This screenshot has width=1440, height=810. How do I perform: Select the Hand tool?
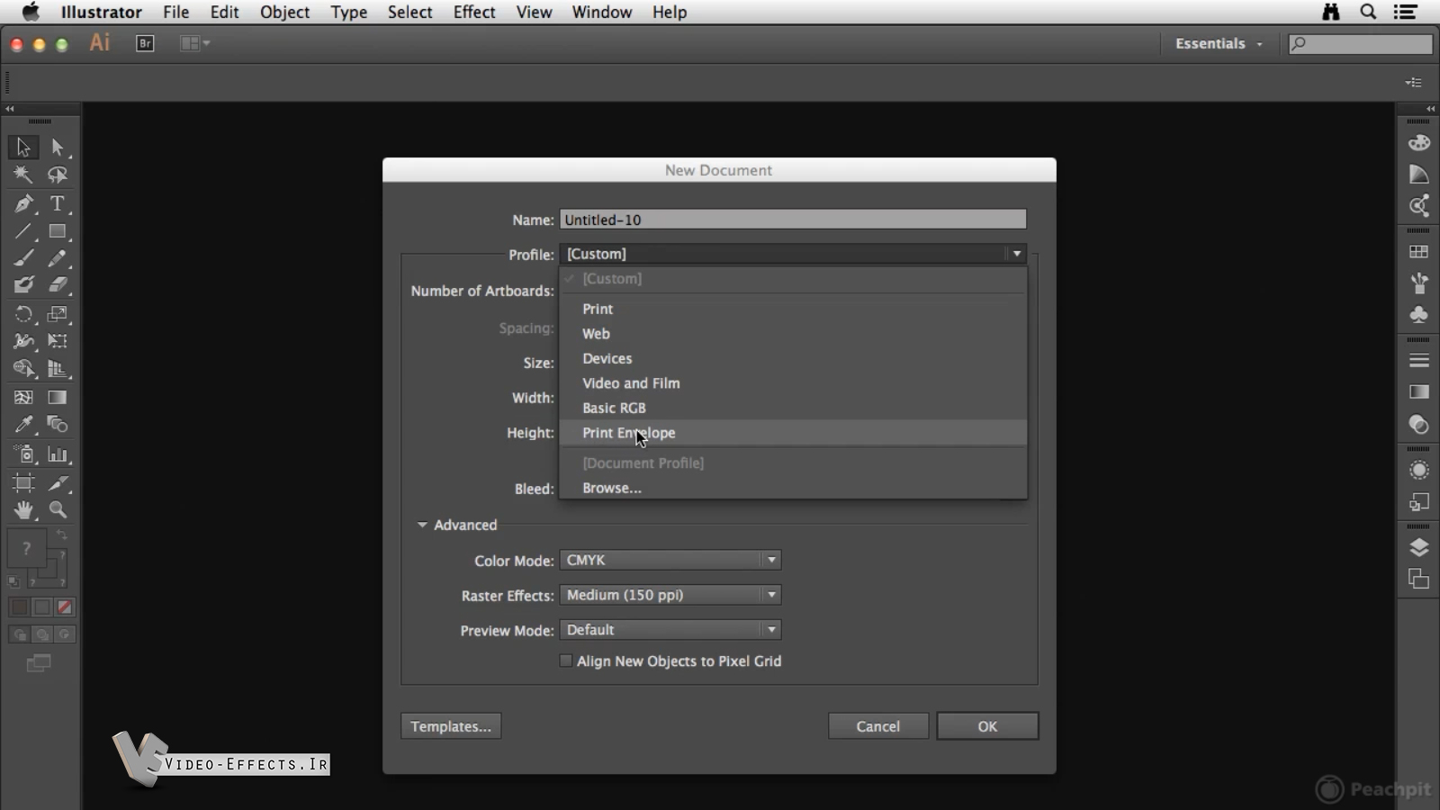[23, 510]
